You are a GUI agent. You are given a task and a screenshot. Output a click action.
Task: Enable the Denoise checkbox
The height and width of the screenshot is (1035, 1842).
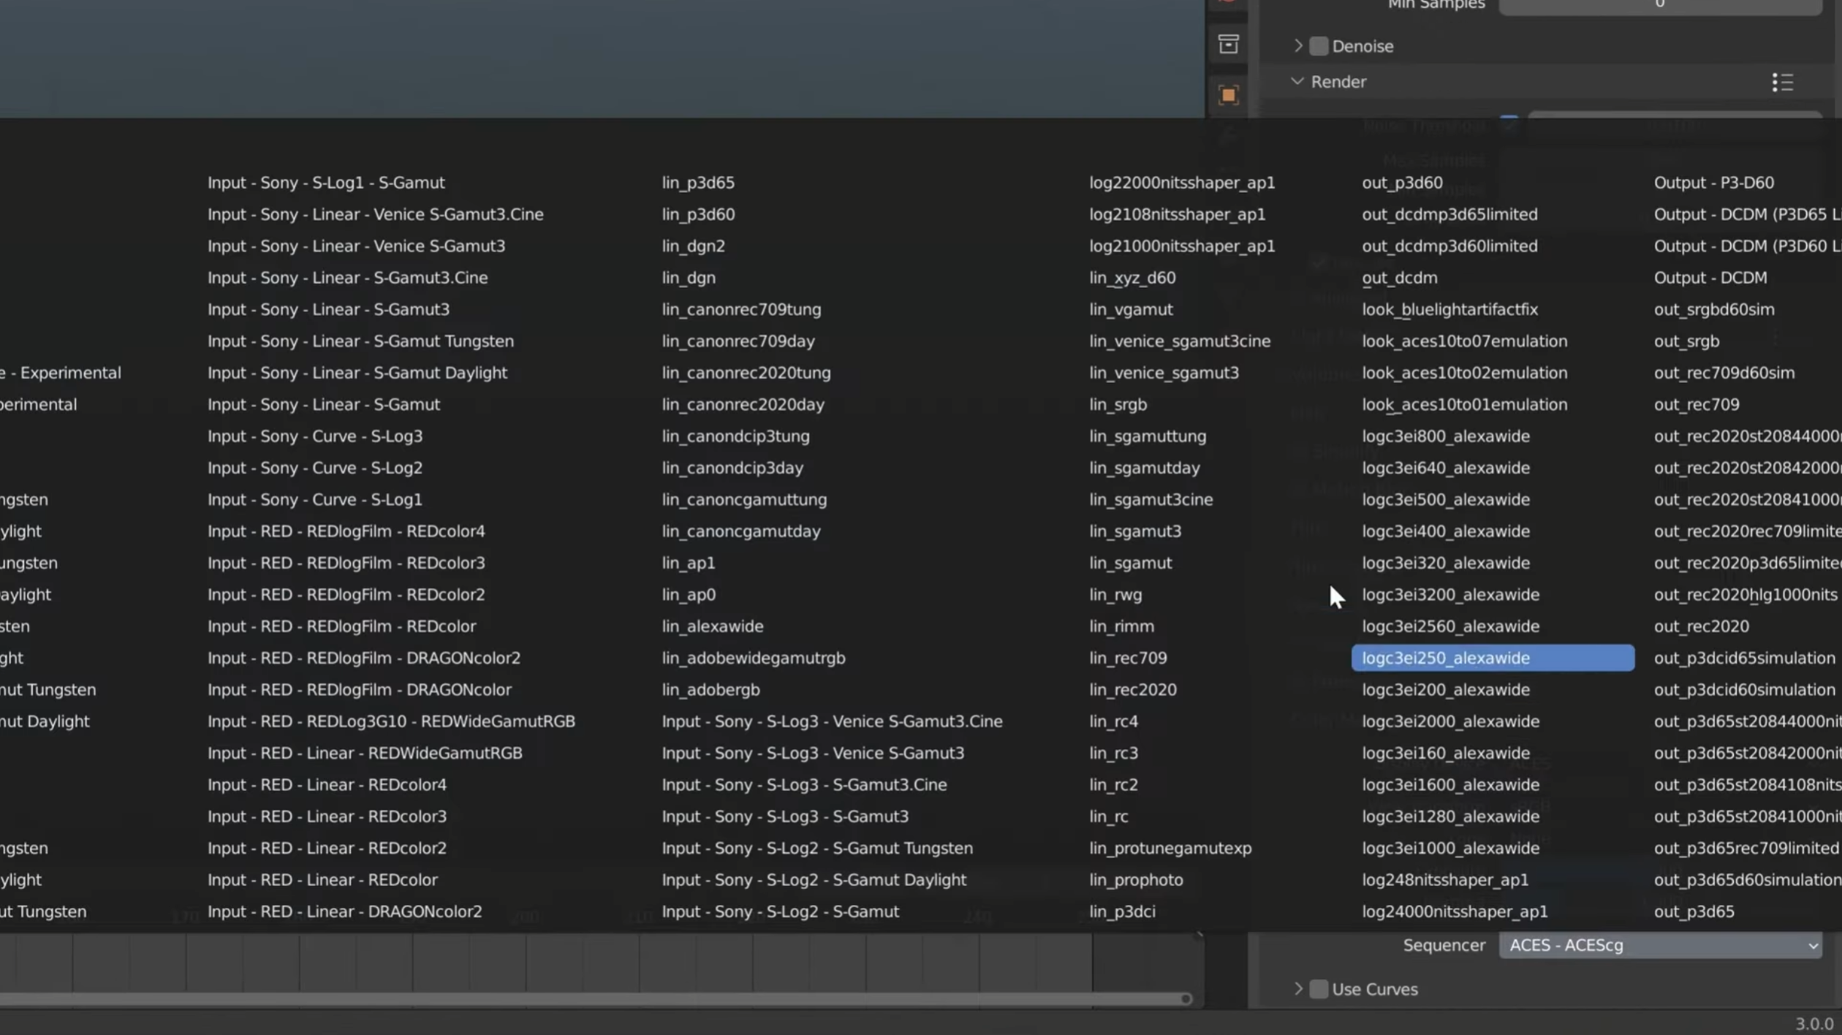pos(1319,46)
